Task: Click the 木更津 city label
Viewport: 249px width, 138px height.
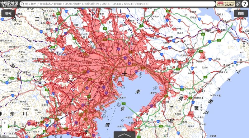Action: (132, 122)
